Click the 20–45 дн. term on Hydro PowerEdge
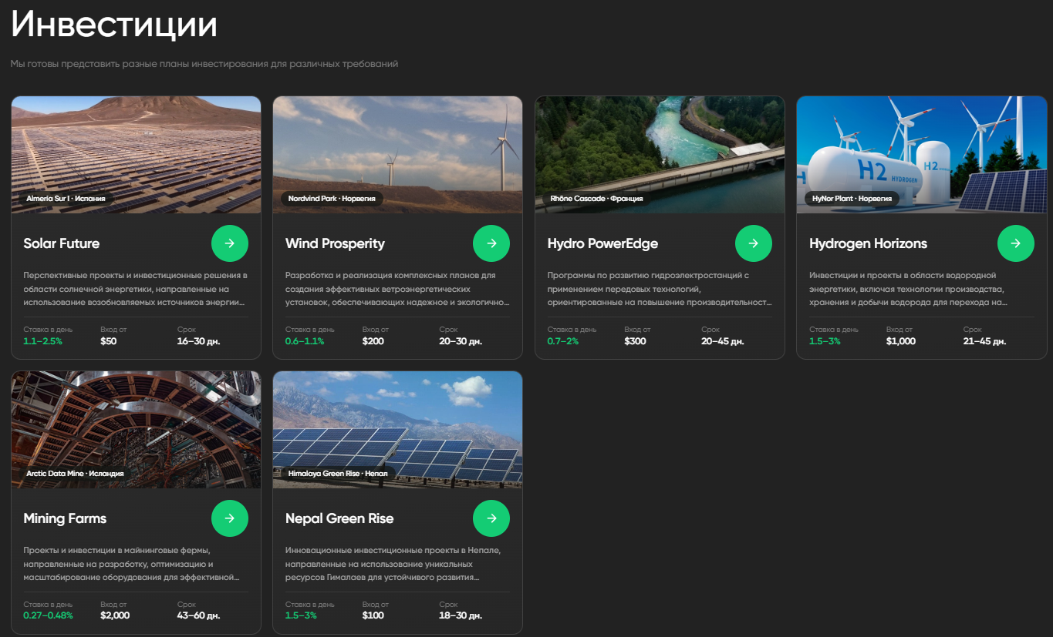This screenshot has width=1053, height=637. (723, 340)
